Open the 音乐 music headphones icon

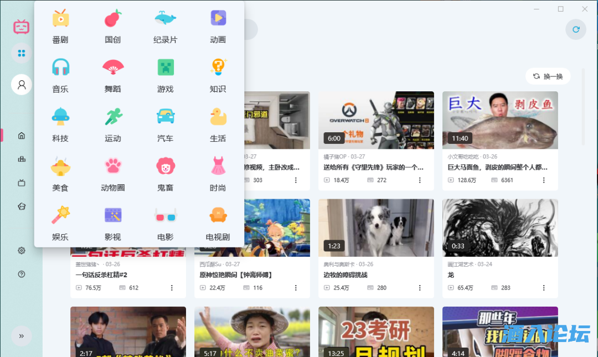60,68
